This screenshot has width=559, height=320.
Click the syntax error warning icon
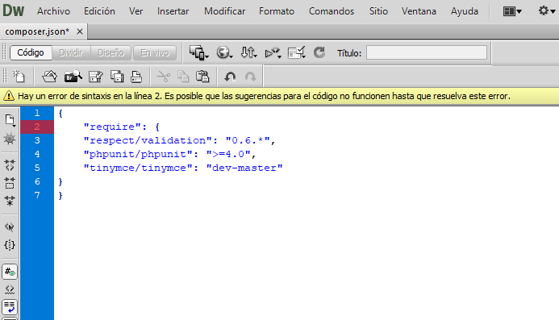9,96
